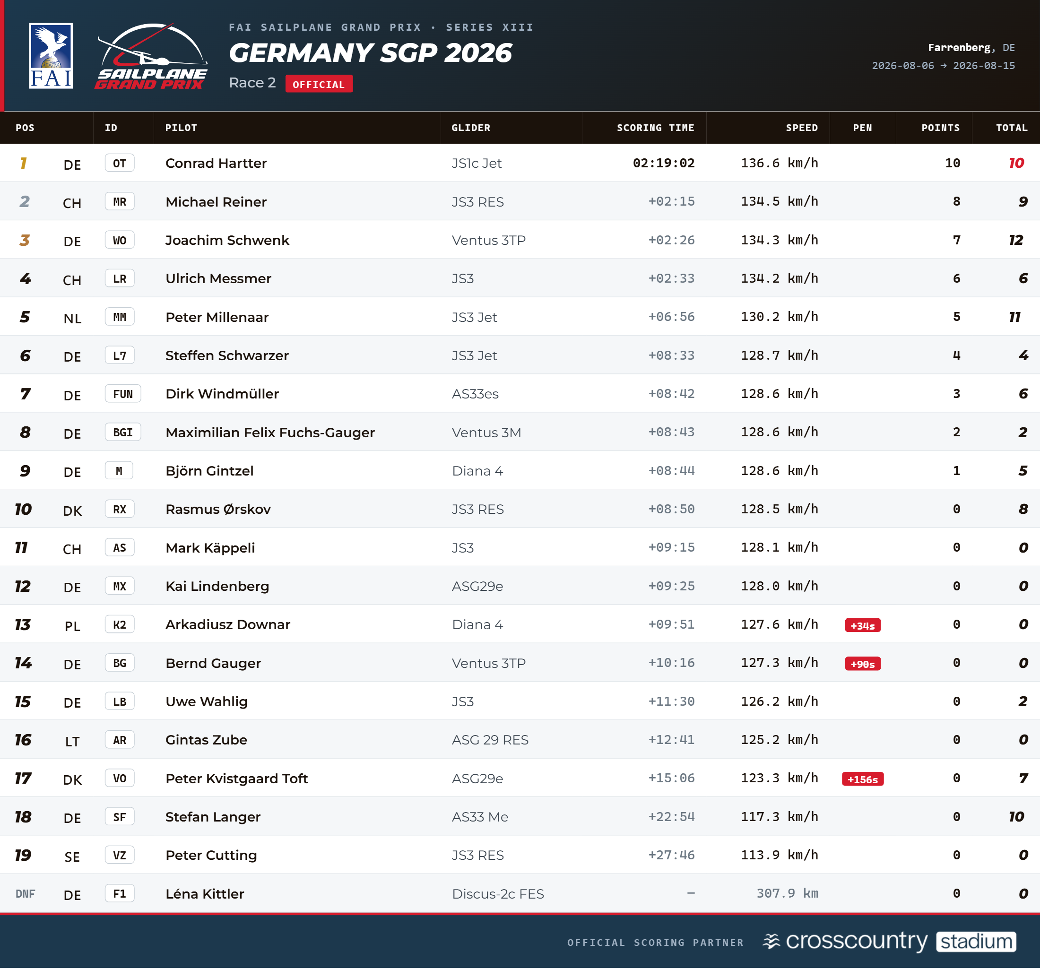Open pilot Peter Cutting
Viewport: 1040px width, 969px height.
pos(211,856)
